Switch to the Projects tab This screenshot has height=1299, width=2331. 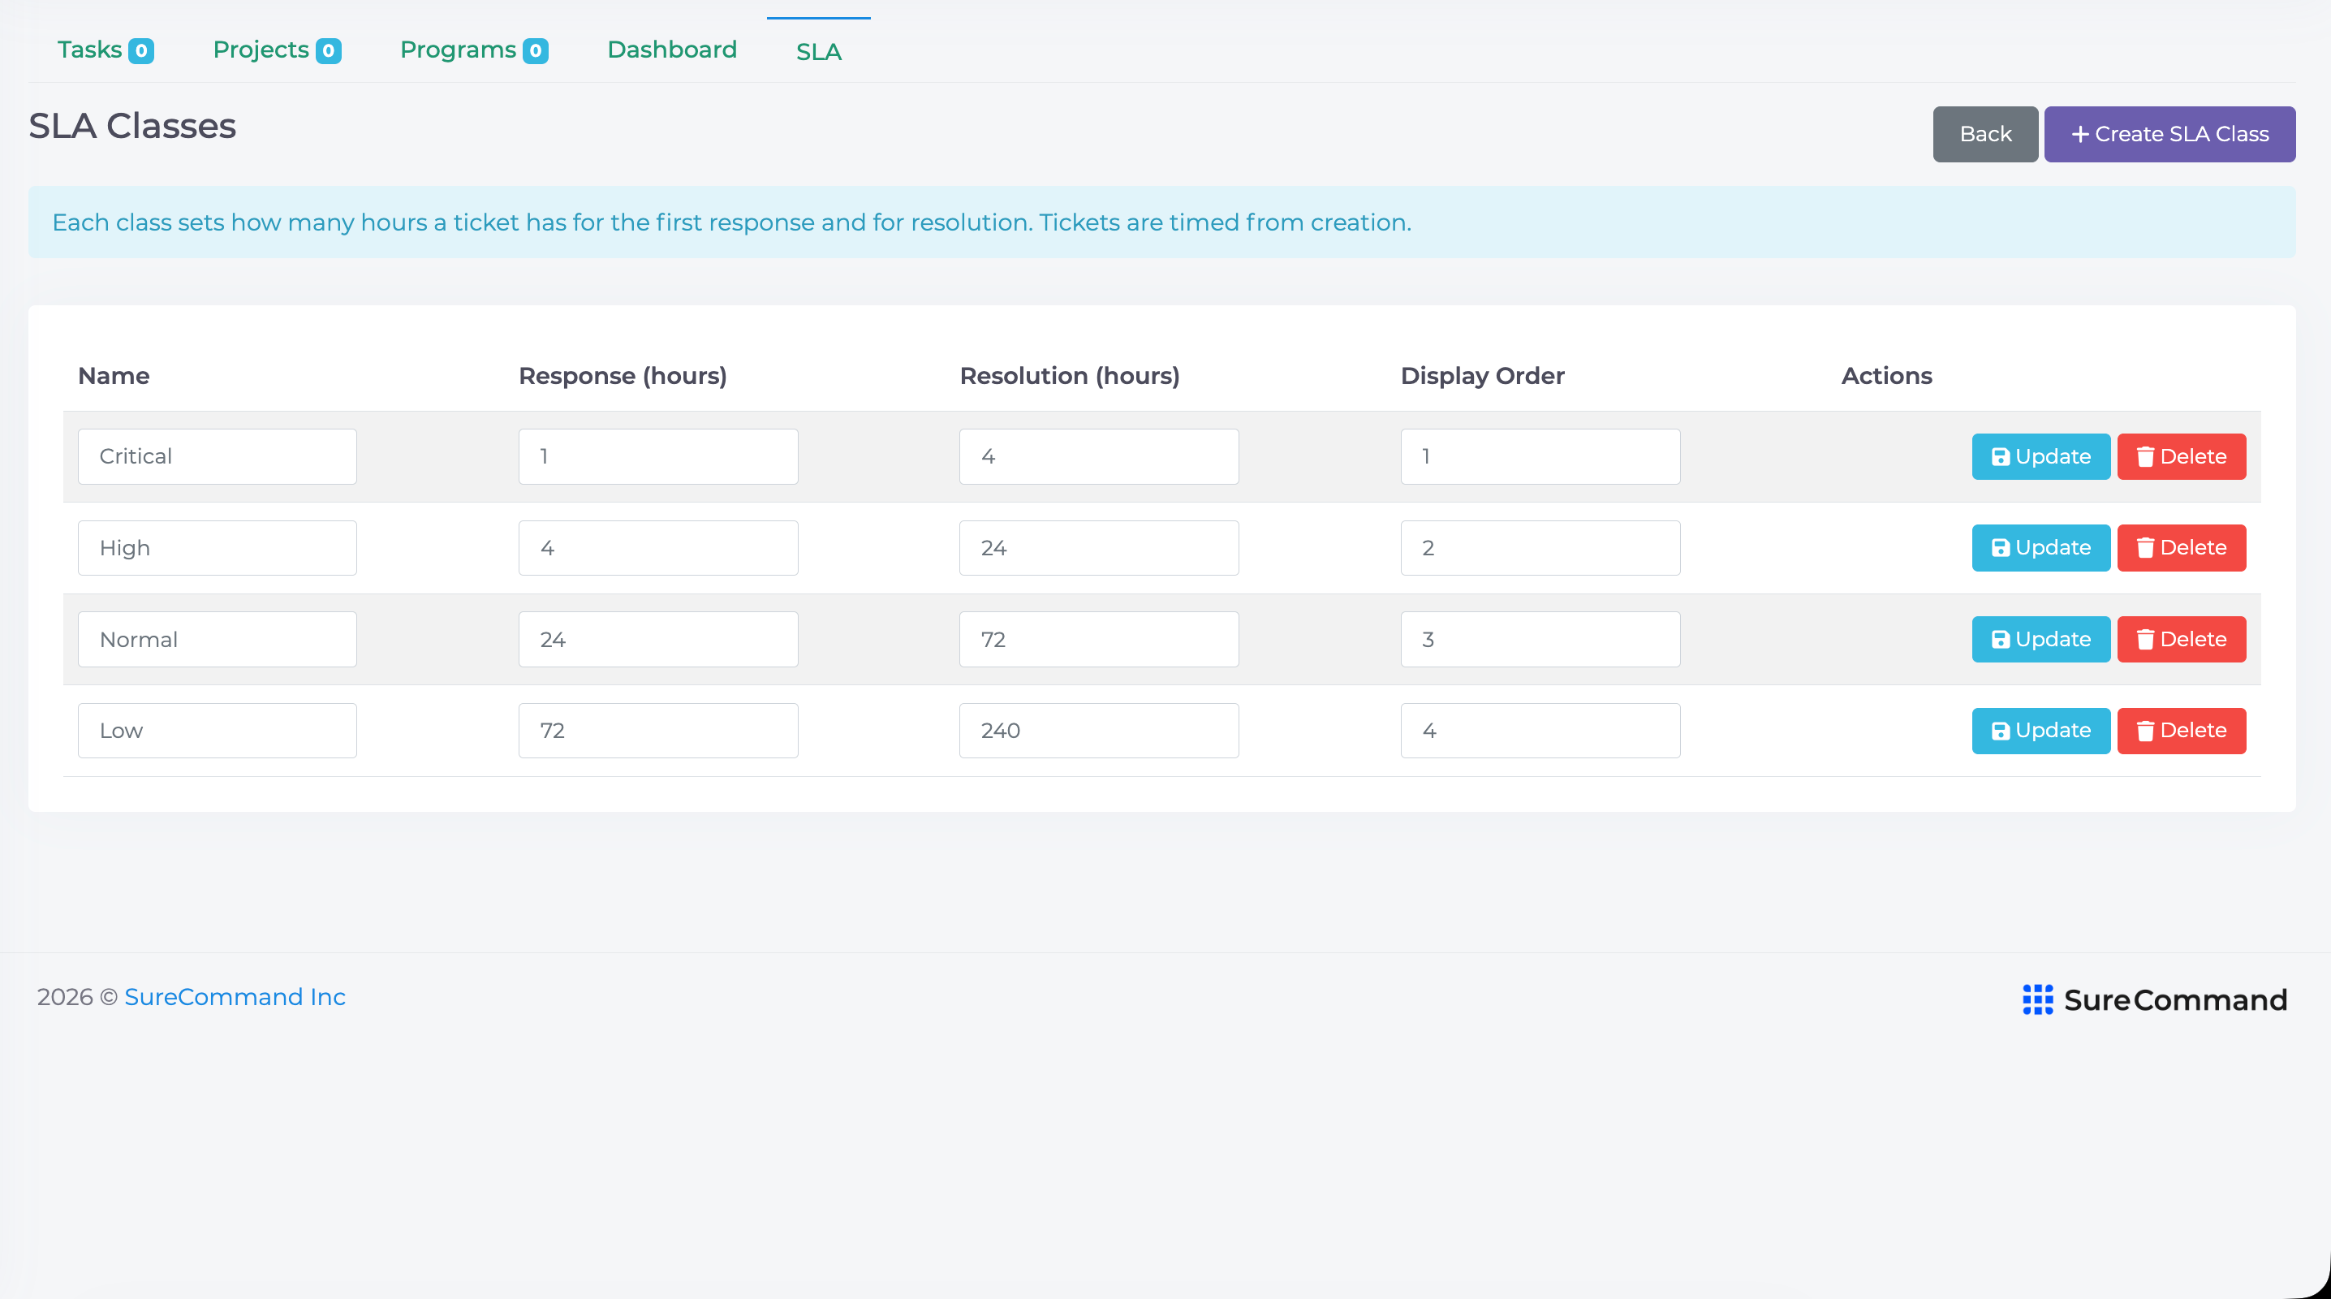277,50
